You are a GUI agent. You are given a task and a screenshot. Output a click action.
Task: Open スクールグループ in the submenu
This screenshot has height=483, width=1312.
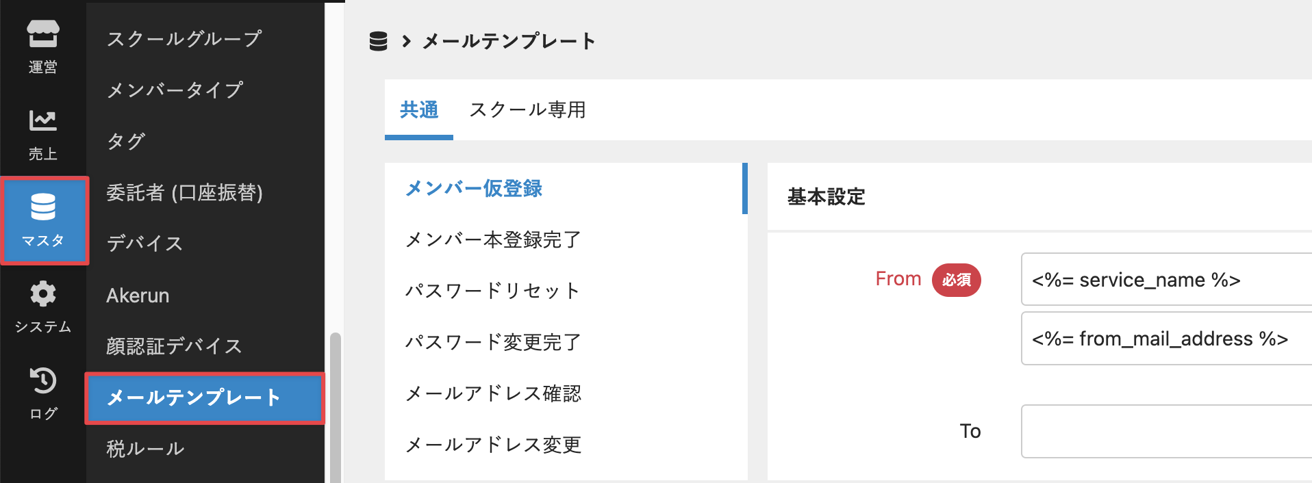pyautogui.click(x=184, y=39)
